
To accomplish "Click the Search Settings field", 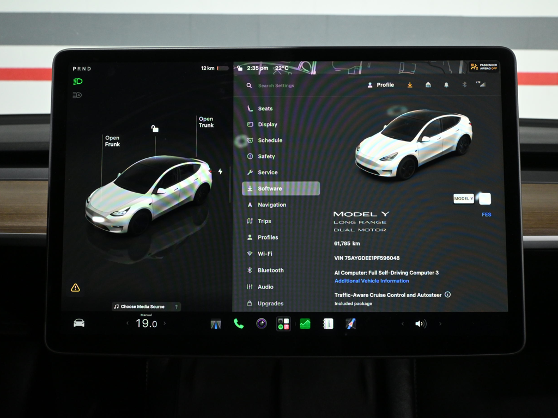I will tap(276, 85).
